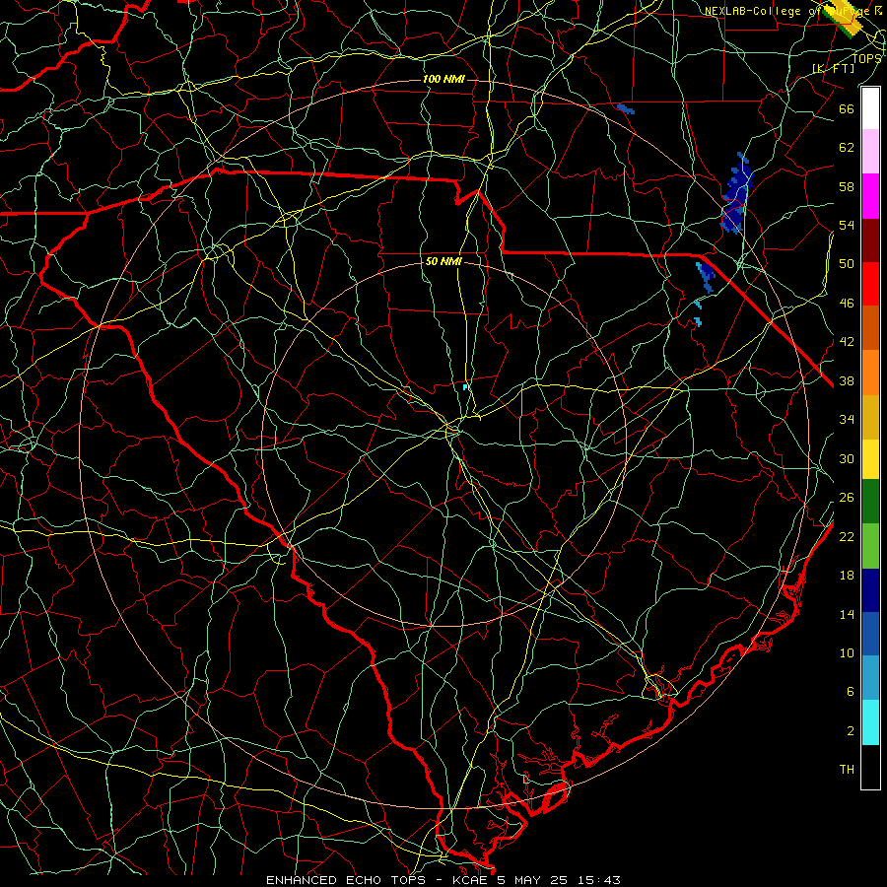Select the 22 scale label
This screenshot has height=887, width=887.
(x=847, y=536)
